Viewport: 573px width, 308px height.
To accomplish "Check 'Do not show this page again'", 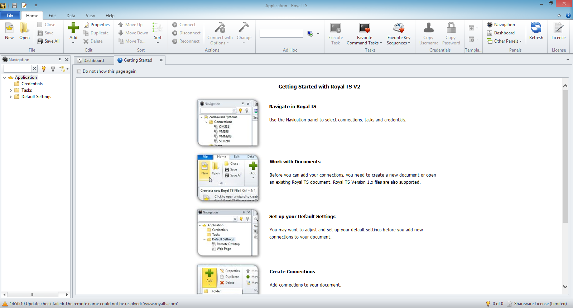I will pyautogui.click(x=79, y=71).
